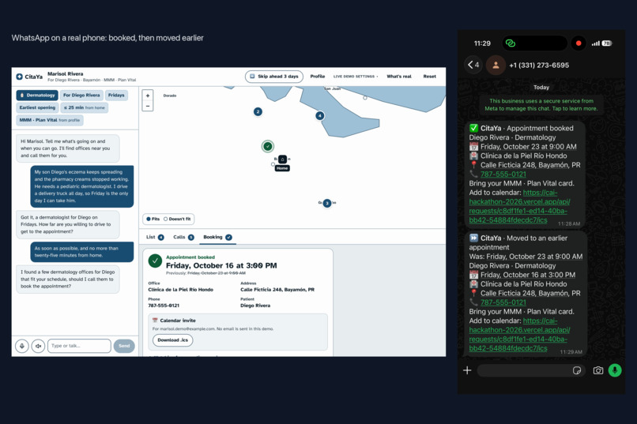Go back using the WhatsApp back arrow
The width and height of the screenshot is (637, 424).
coord(473,65)
